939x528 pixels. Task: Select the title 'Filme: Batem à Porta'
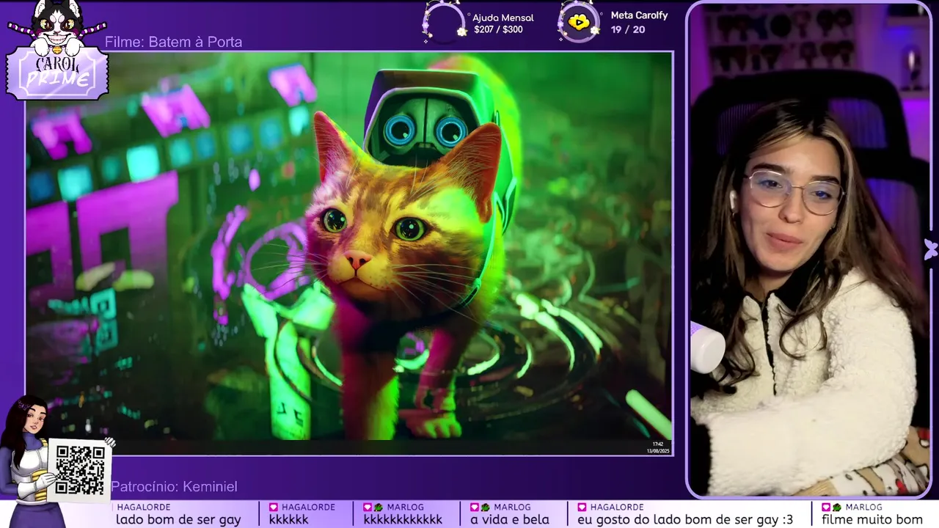click(x=173, y=42)
